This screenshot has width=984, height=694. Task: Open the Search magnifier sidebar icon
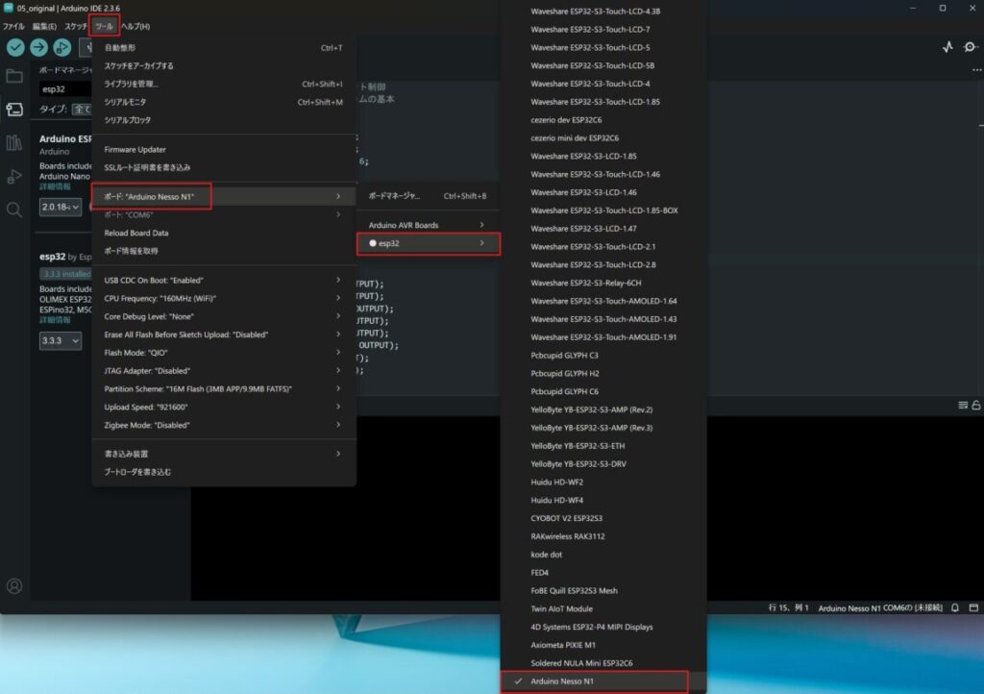14,210
